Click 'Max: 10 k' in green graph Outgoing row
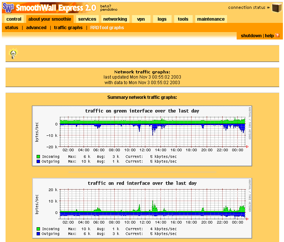The width and height of the screenshot is (284, 242). [x=79, y=161]
